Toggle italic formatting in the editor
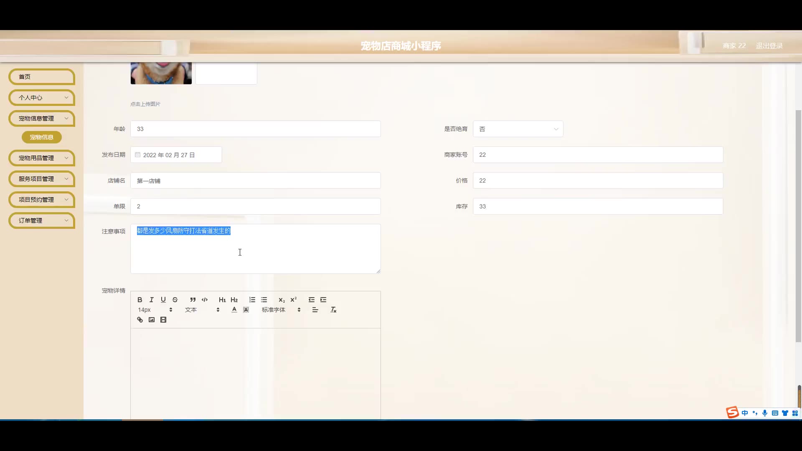 coord(152,300)
